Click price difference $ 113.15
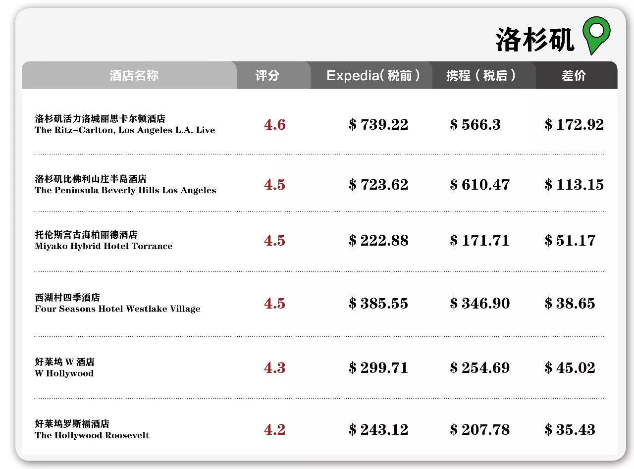 (574, 185)
